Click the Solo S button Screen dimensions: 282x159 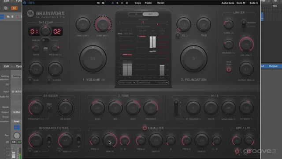point(254,3)
